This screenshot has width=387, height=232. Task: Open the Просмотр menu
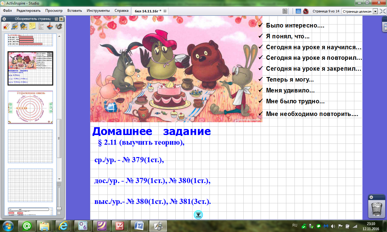[54, 11]
